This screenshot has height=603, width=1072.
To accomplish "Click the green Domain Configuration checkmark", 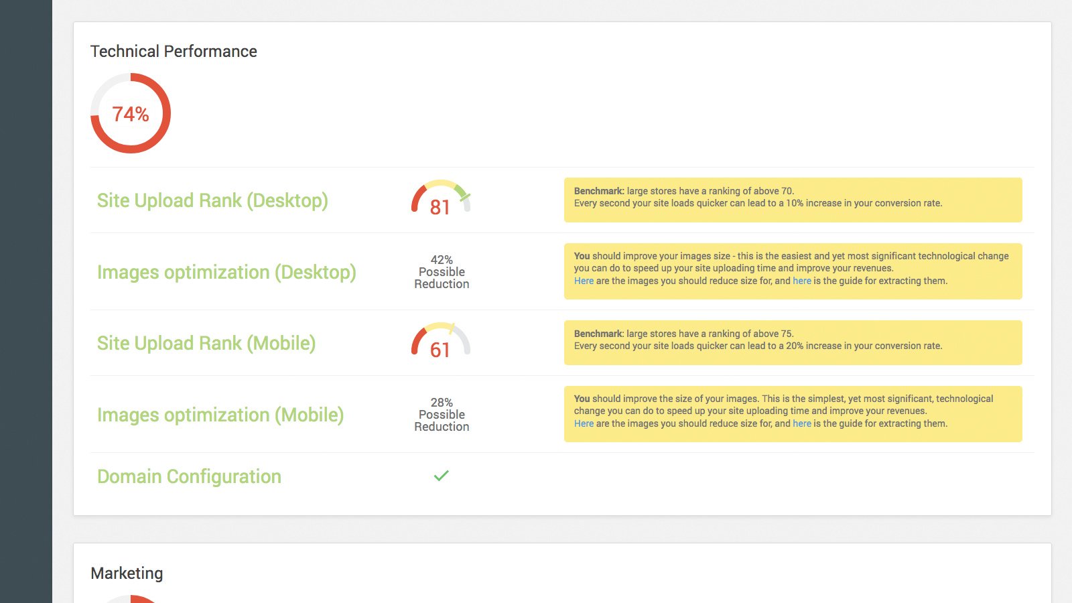I will click(x=442, y=476).
